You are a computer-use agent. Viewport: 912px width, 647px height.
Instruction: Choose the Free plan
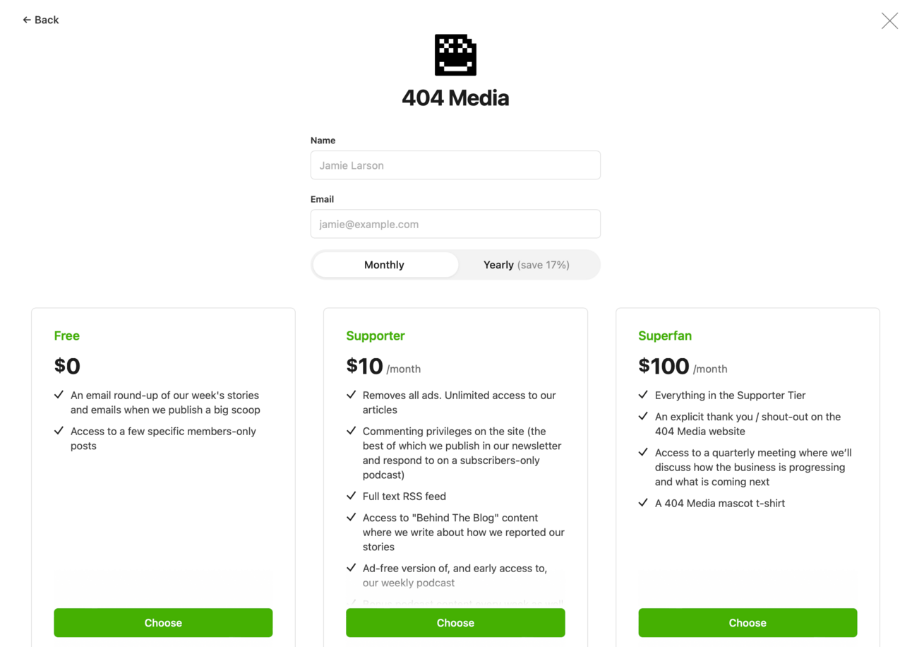(x=163, y=623)
